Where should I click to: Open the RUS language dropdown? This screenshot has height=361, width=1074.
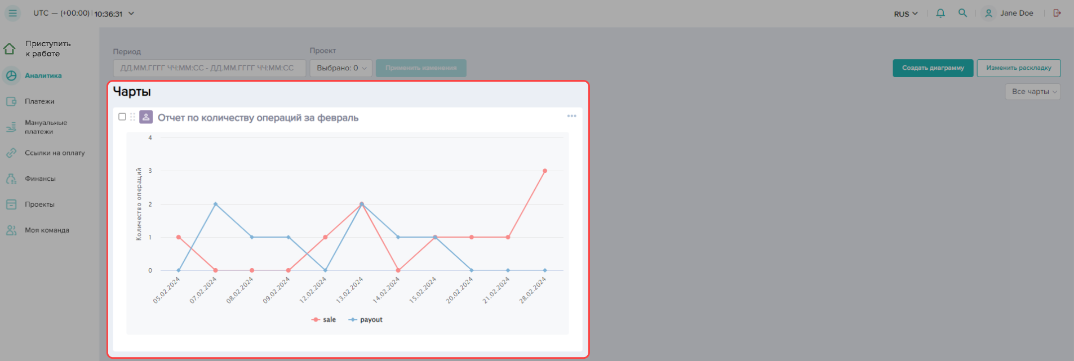click(x=906, y=14)
